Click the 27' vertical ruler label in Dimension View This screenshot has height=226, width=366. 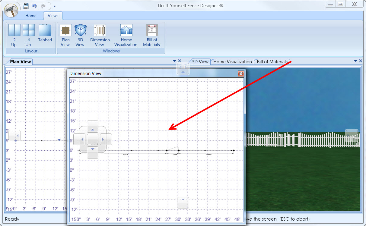pyautogui.click(x=72, y=81)
